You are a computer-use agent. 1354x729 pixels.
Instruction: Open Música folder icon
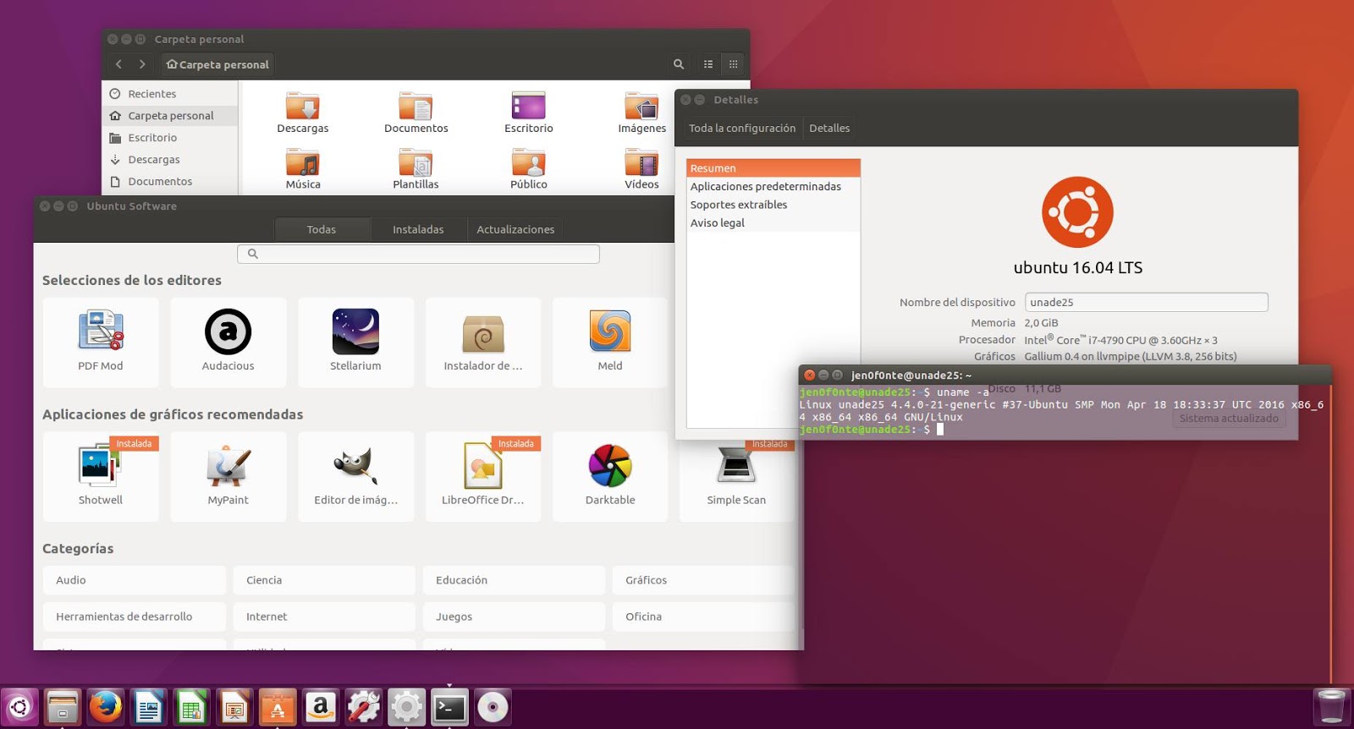tap(303, 168)
